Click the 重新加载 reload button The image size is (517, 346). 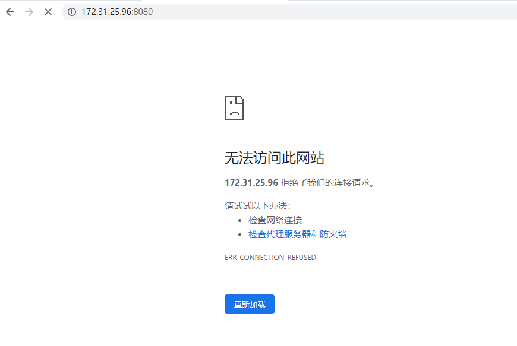coord(249,304)
